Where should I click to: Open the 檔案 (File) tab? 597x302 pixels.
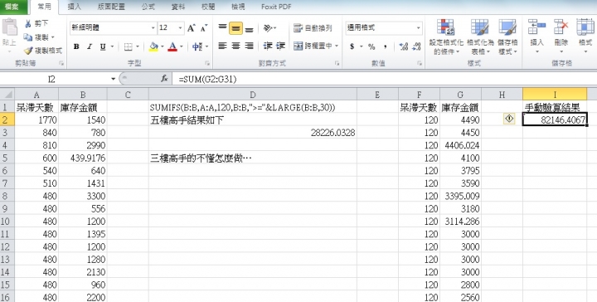tap(12, 7)
